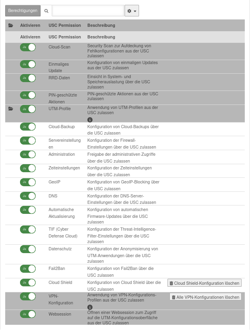
Task: Focus the permissions search field
Action: point(88,11)
